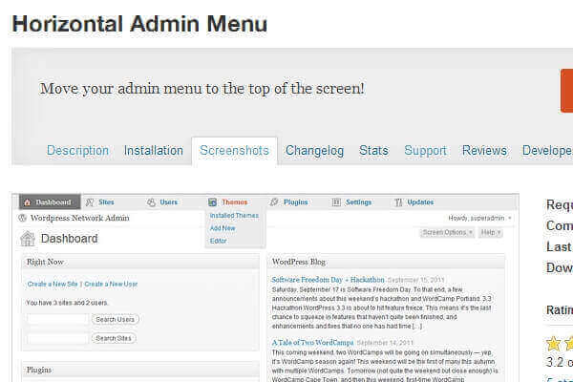Click the Users menu icon
The height and width of the screenshot is (382, 573).
(x=151, y=202)
